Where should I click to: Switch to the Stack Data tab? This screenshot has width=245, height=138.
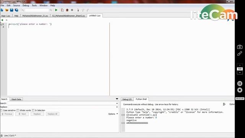click(16, 99)
